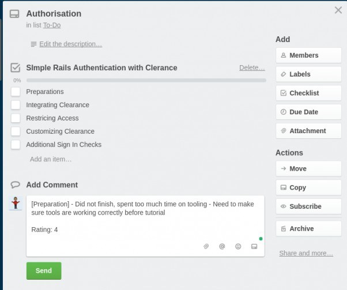Click the Send comment button
Image resolution: width=347 pixels, height=290 pixels.
point(44,271)
